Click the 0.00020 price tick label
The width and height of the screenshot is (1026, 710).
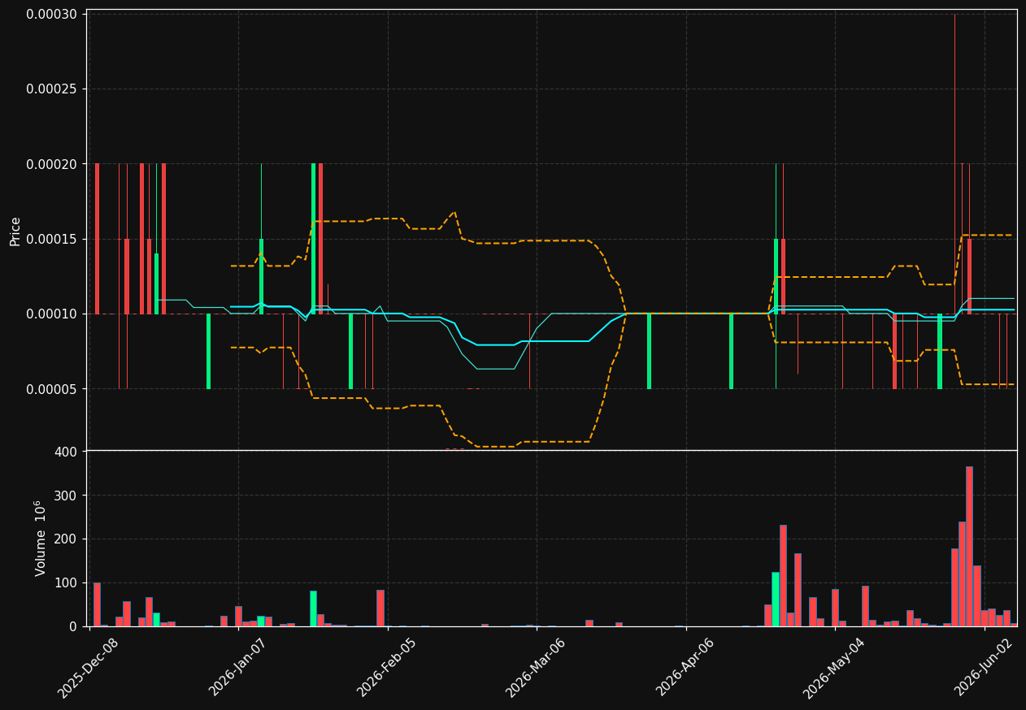(51, 164)
